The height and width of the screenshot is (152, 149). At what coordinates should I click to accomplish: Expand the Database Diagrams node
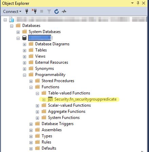pyautogui.click(x=24, y=44)
